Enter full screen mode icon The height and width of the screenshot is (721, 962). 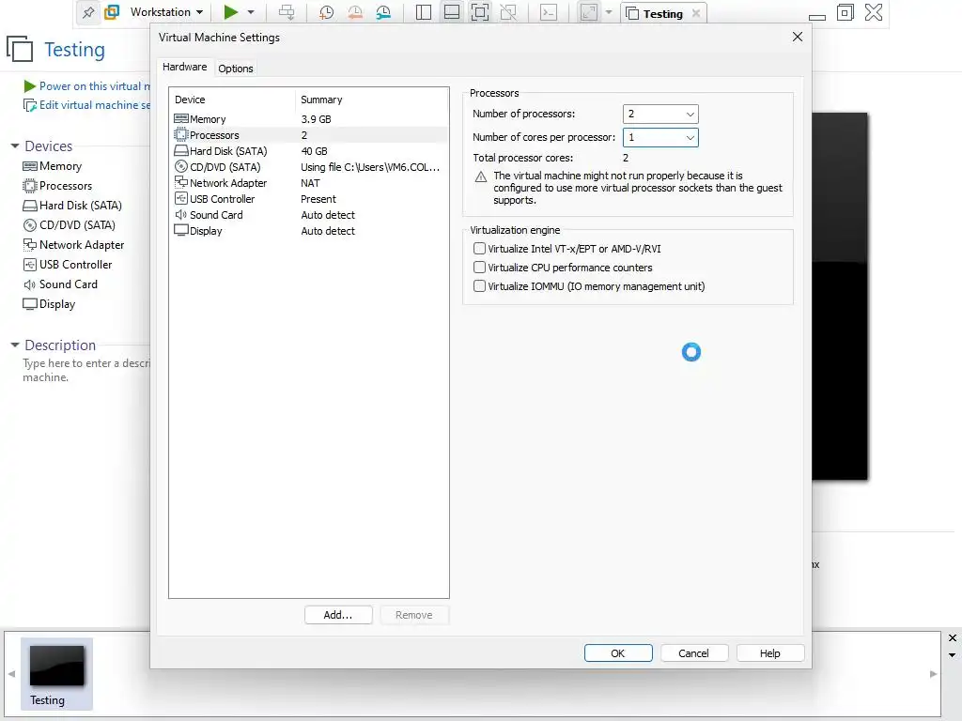[480, 12]
